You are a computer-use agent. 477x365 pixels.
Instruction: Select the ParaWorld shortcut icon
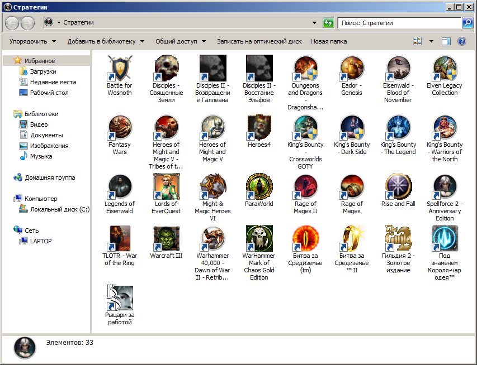(259, 186)
